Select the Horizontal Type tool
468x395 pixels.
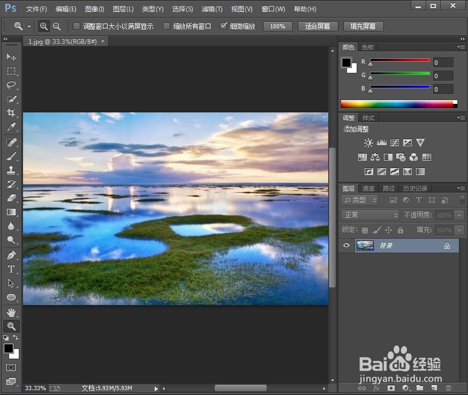coord(11,269)
